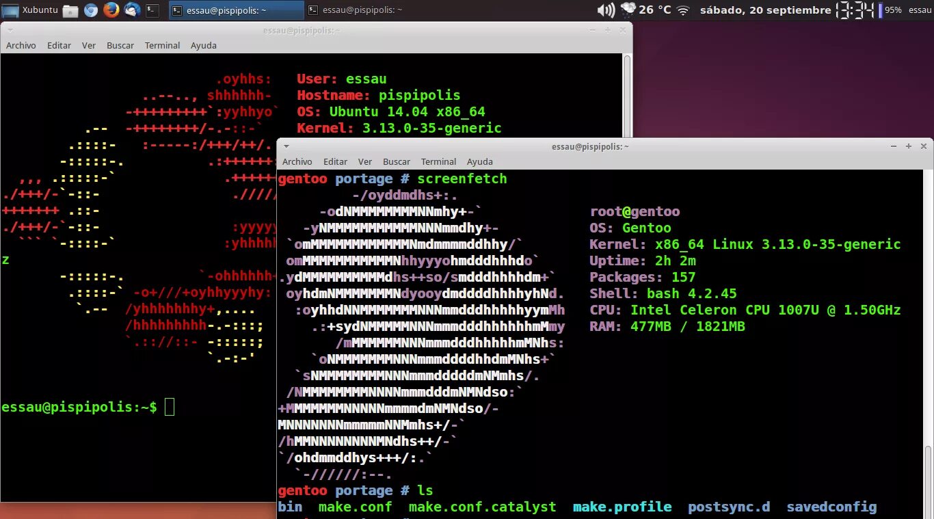Launch Thunderbird mail from the panel
Image resolution: width=934 pixels, height=519 pixels.
[132, 10]
